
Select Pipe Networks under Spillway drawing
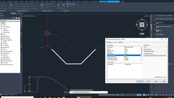pos(7,38)
